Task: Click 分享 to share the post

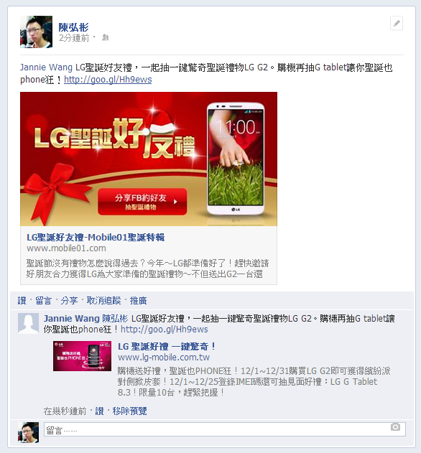Action: 69,301
